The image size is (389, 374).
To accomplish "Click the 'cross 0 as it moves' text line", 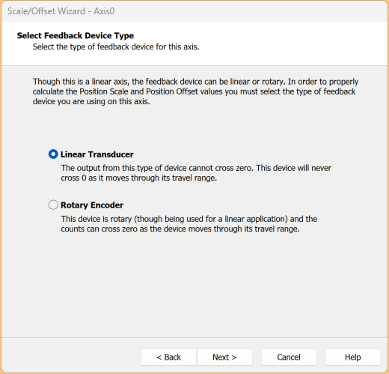I will point(139,178).
